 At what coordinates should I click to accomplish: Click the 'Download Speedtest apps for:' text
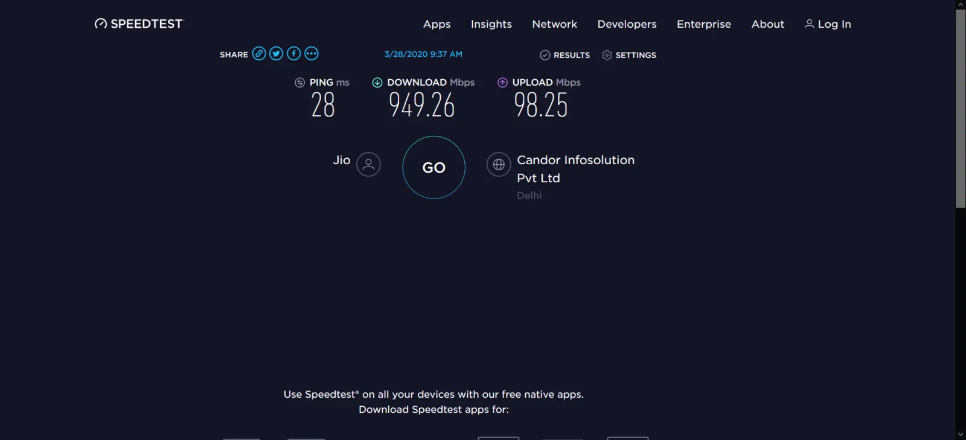pos(433,409)
